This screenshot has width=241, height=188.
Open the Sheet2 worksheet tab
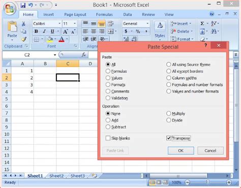click(x=56, y=176)
